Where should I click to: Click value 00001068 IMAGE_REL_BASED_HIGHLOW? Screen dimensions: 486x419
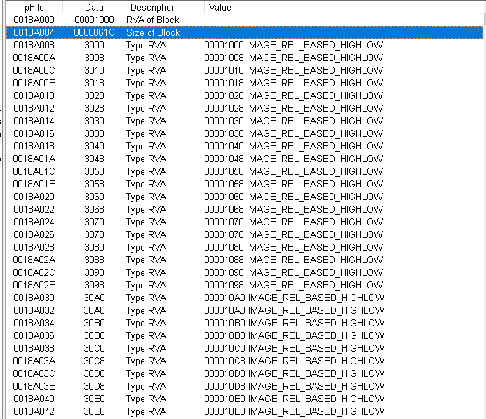pos(294,209)
